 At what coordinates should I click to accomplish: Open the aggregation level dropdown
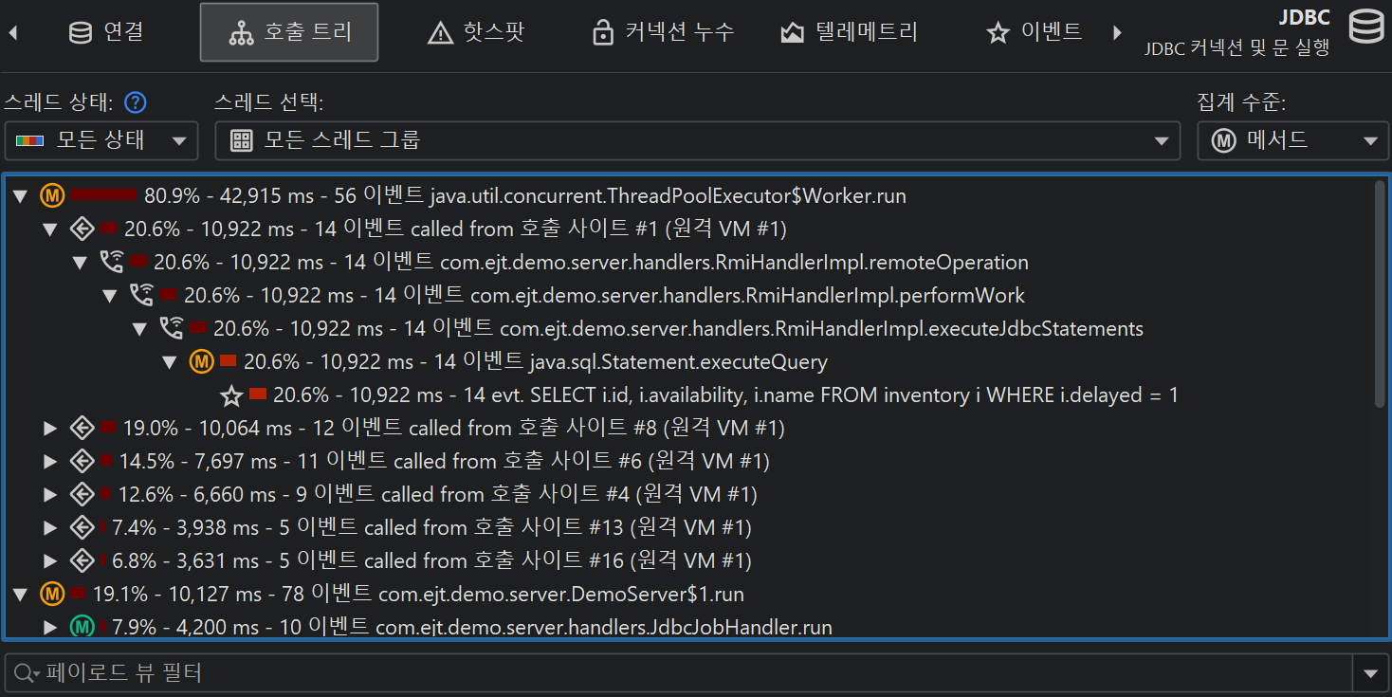click(1291, 141)
